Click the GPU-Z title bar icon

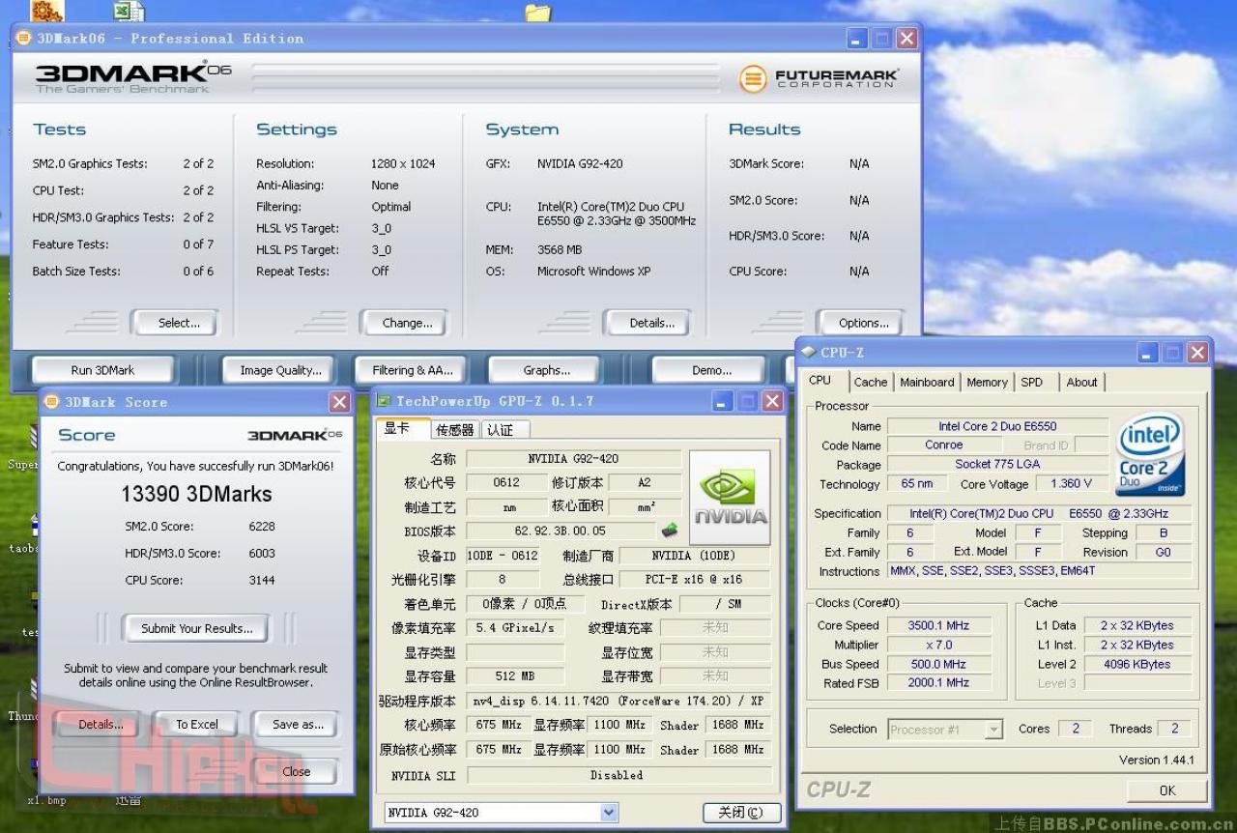click(384, 400)
